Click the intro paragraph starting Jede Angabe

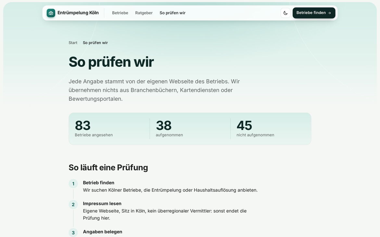(x=154, y=90)
